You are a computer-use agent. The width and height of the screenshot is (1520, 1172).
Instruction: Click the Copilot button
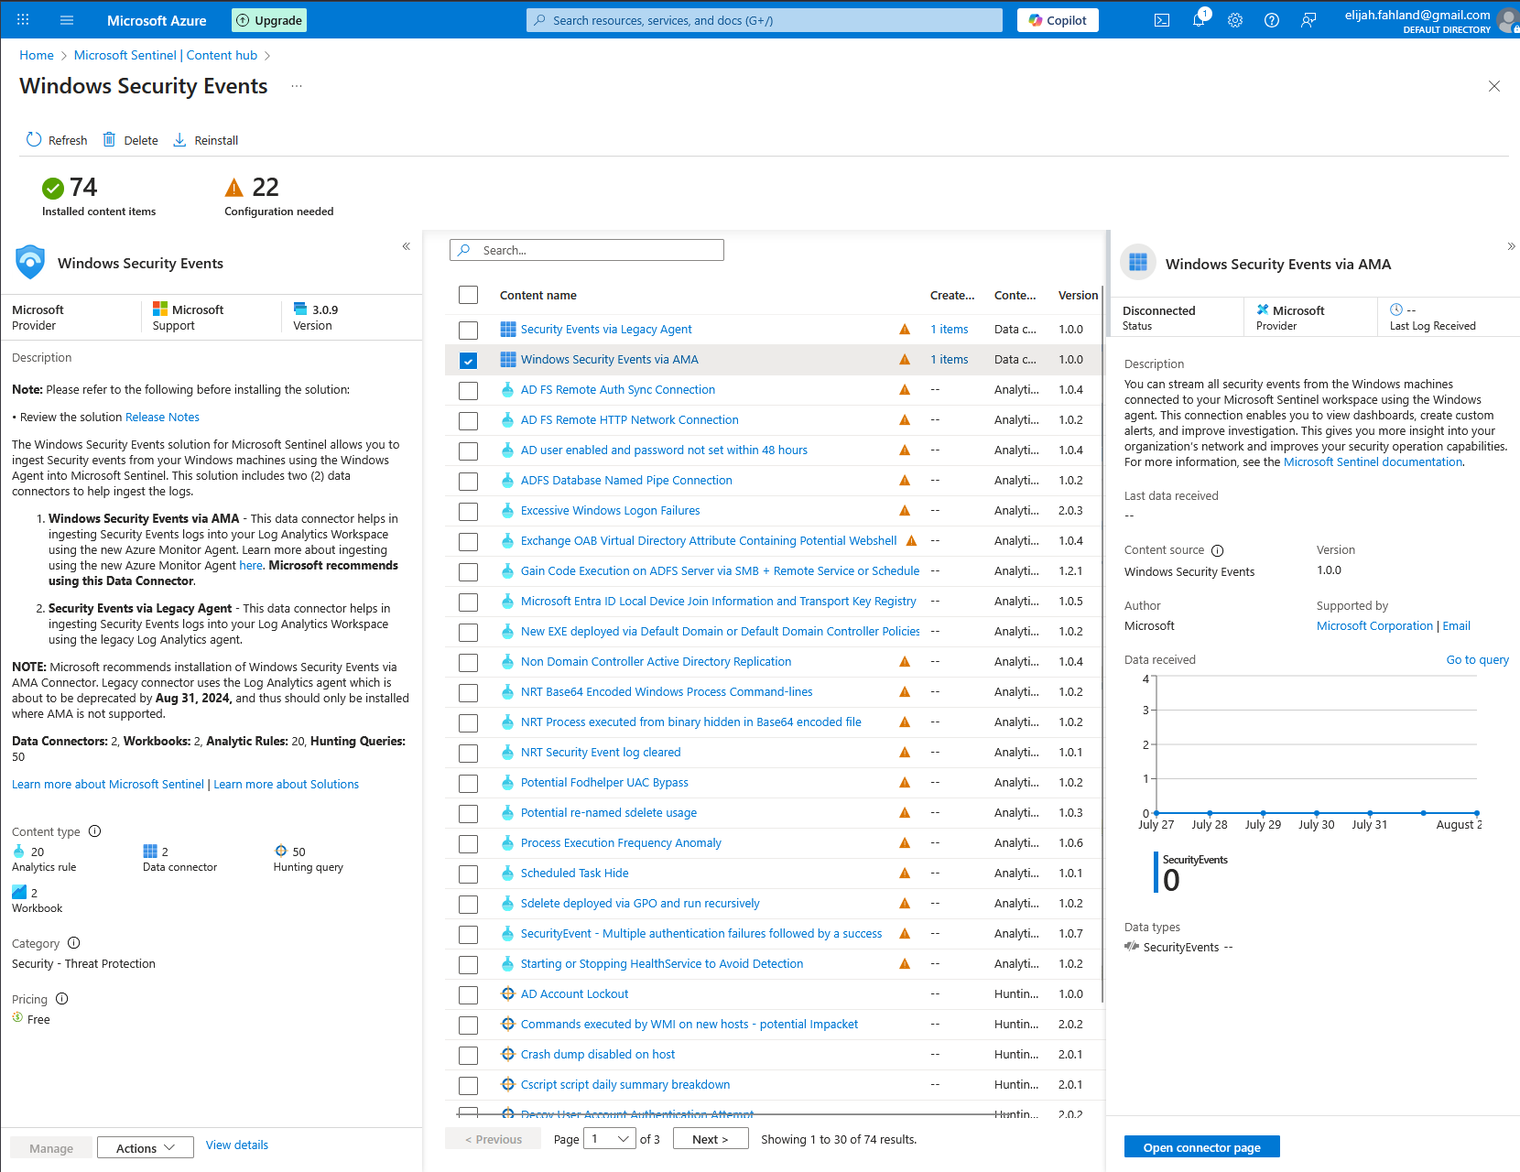pyautogui.click(x=1058, y=20)
